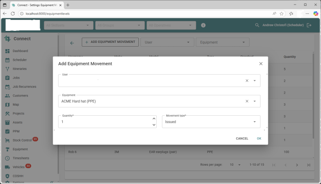
Task: Open the Map sidebar icon
Action: 8,104
